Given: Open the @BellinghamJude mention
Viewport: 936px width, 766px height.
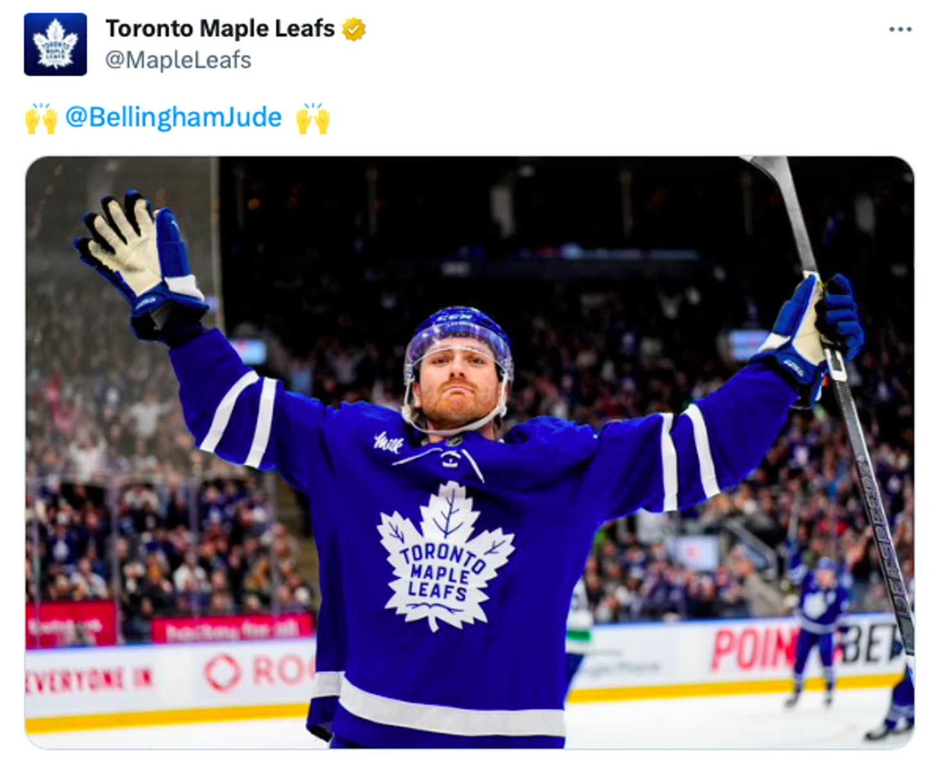Looking at the screenshot, I should point(173,117).
